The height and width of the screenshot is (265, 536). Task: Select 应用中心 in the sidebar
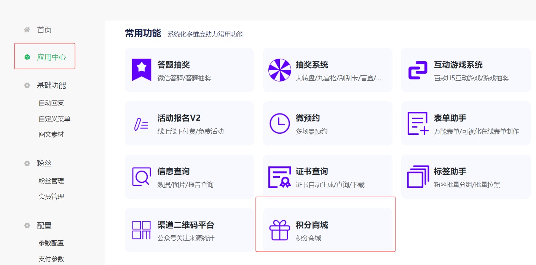(x=51, y=57)
